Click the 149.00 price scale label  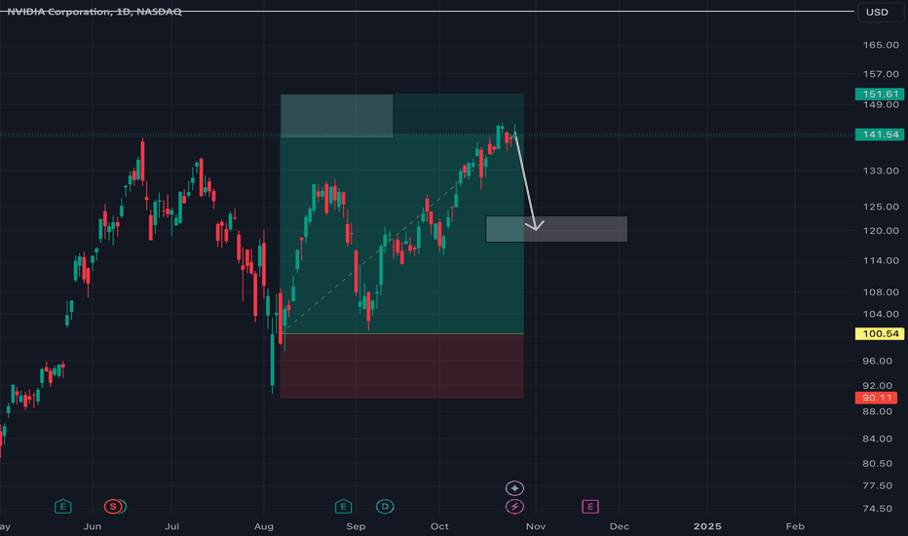coord(880,105)
